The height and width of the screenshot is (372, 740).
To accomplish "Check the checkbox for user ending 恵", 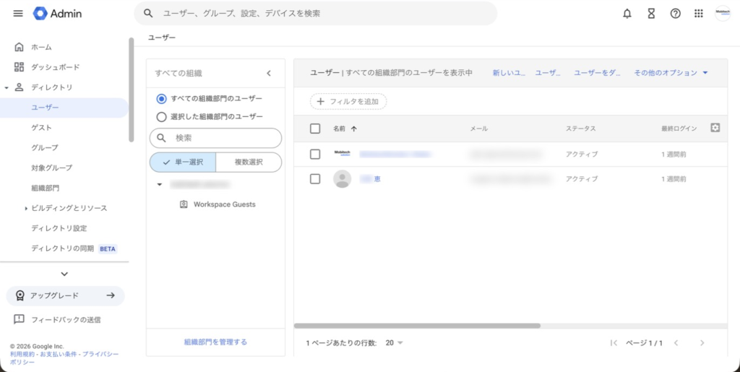I will [x=315, y=179].
